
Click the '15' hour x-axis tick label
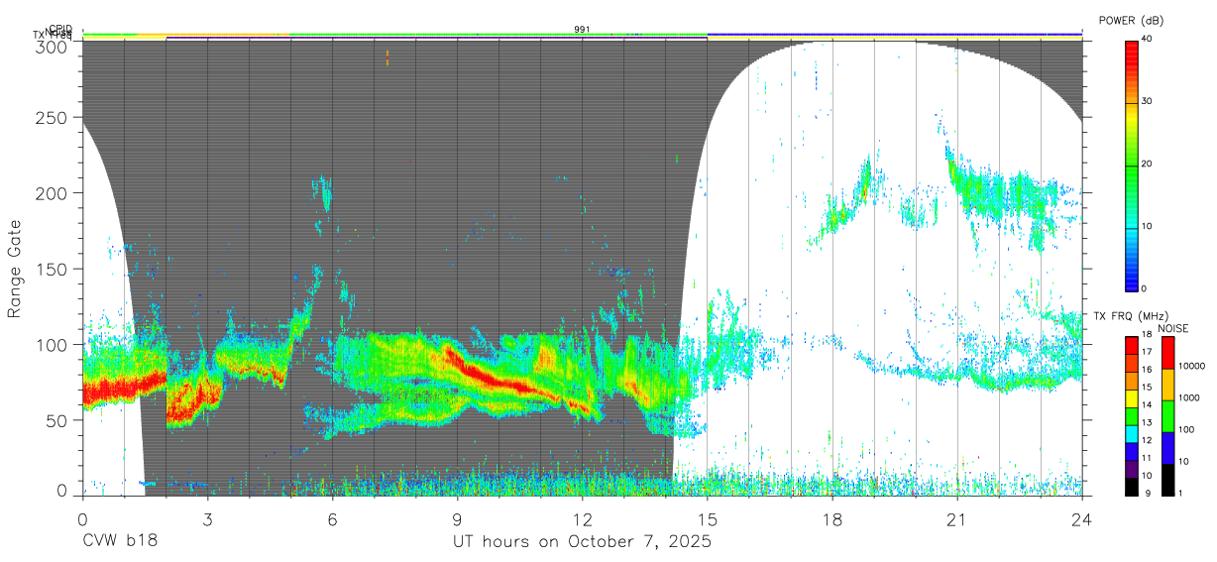pyautogui.click(x=707, y=519)
